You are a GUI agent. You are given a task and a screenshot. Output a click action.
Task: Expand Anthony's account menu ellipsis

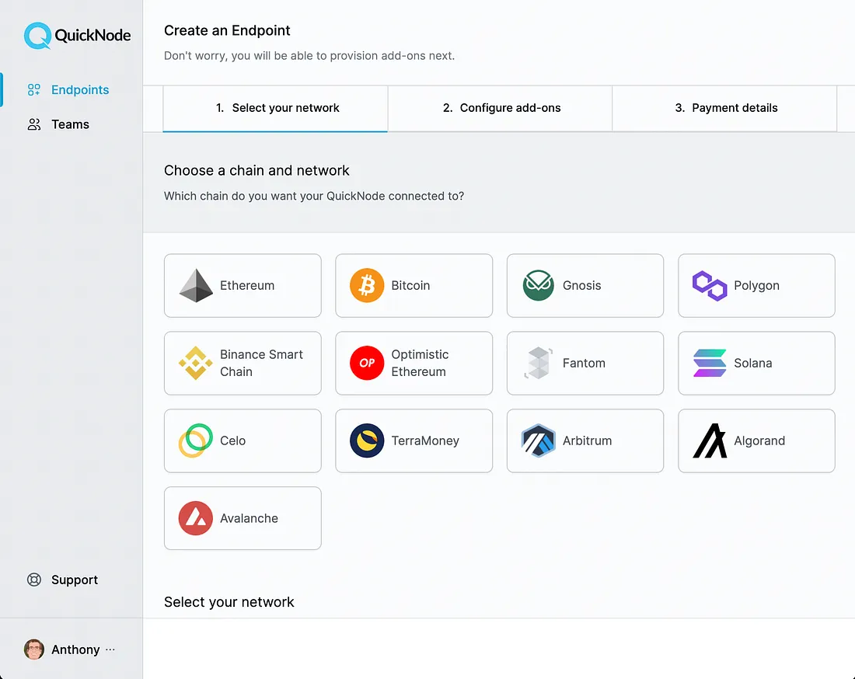coord(110,649)
